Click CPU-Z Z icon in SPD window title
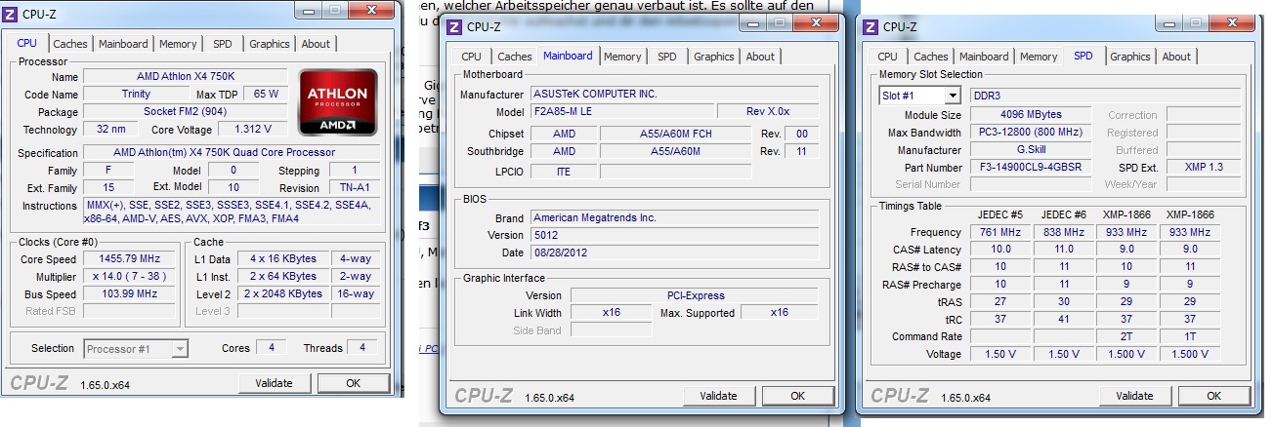Image resolution: width=1274 pixels, height=427 pixels. tap(871, 26)
